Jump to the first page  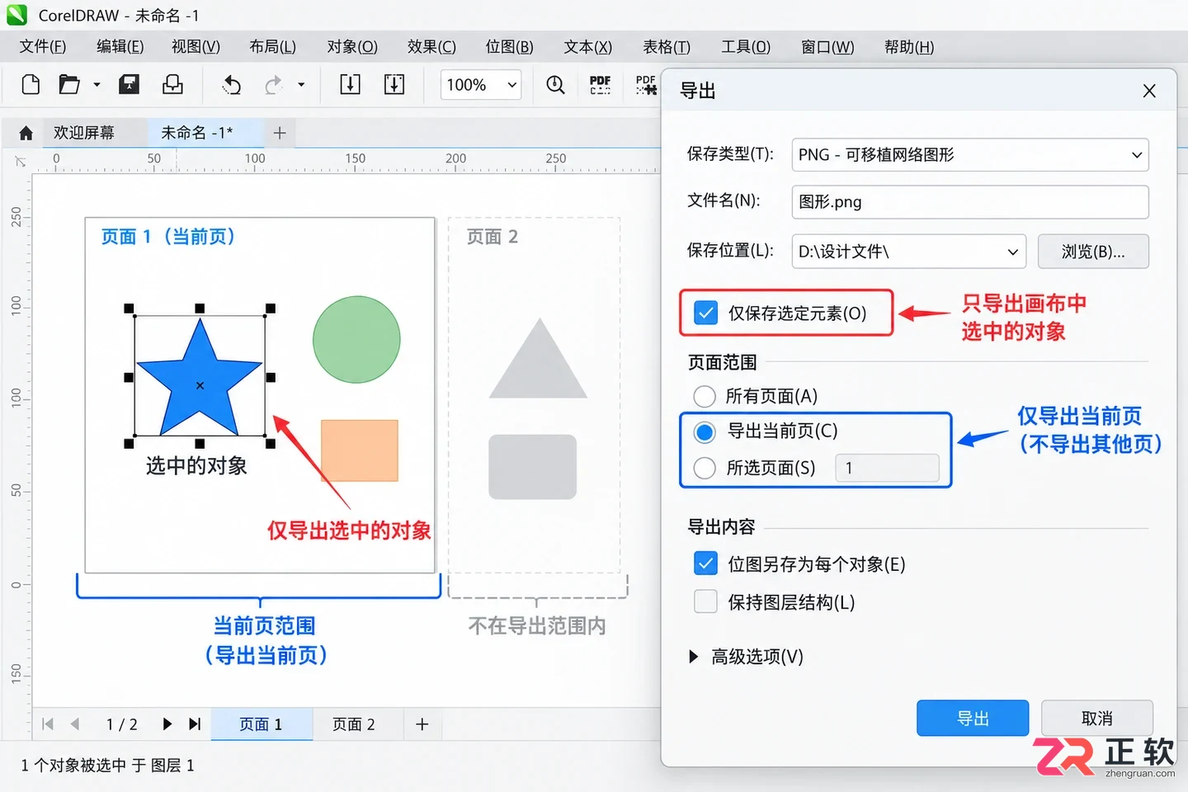click(48, 724)
